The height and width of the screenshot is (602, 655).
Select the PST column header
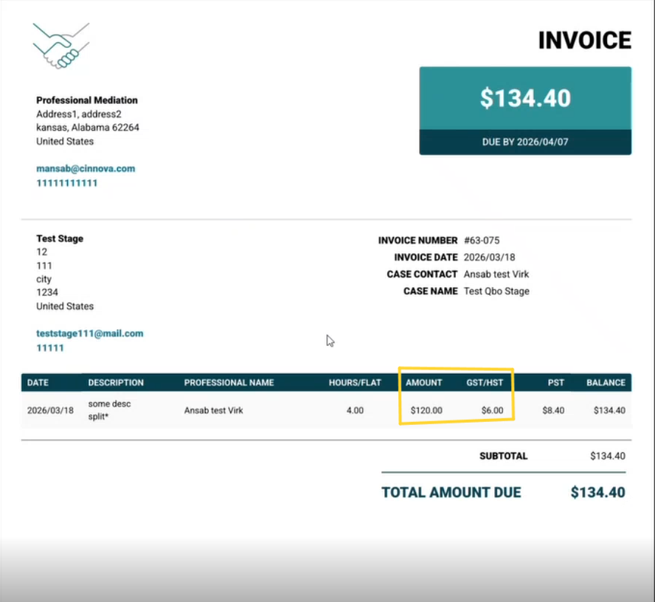555,383
